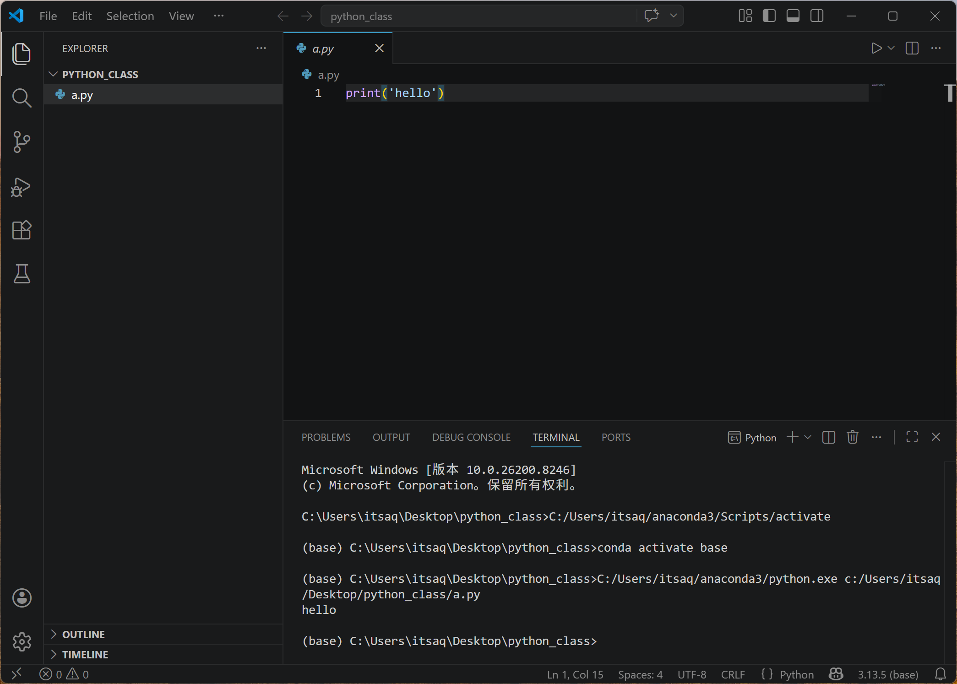
Task: Open the run options dropdown arrow
Action: [x=891, y=48]
